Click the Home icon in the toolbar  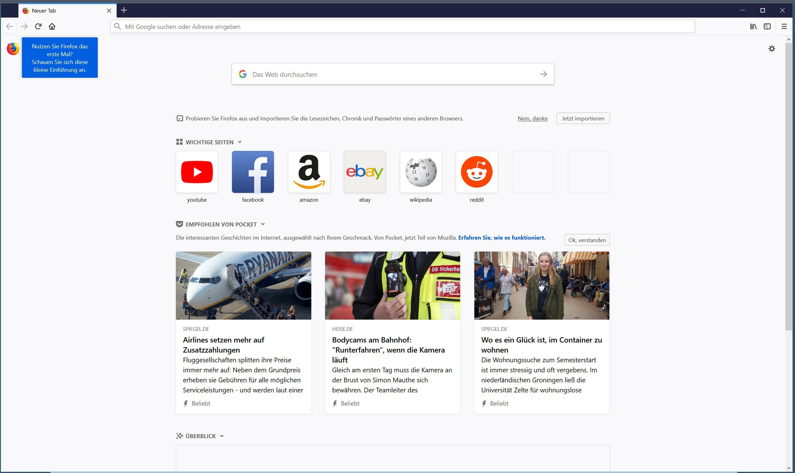point(52,26)
